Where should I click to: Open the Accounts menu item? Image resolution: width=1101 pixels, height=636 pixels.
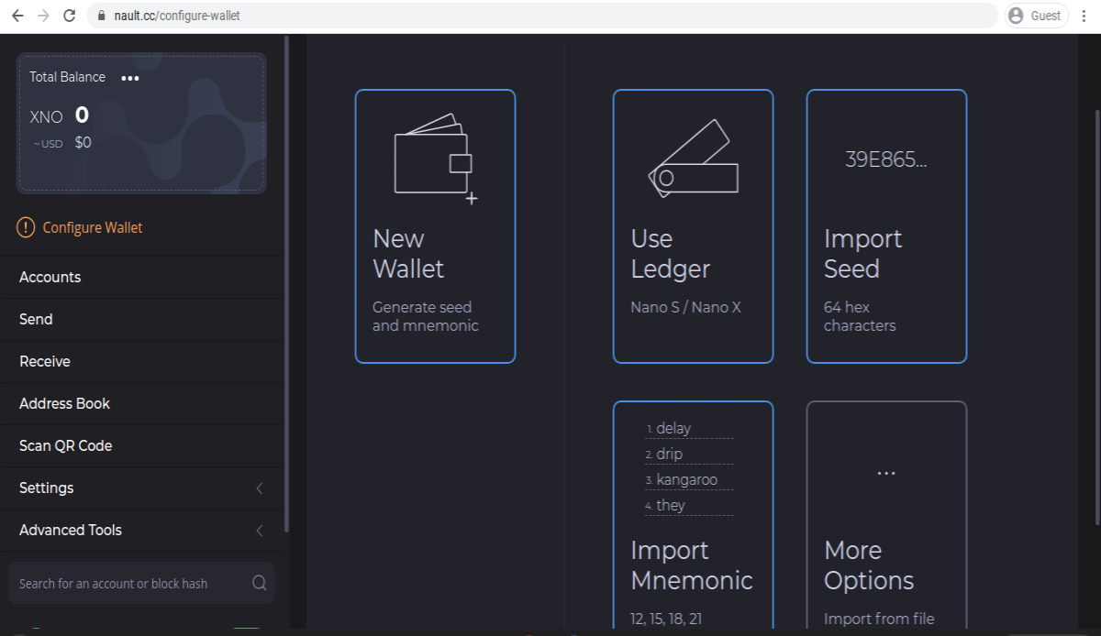coord(145,277)
